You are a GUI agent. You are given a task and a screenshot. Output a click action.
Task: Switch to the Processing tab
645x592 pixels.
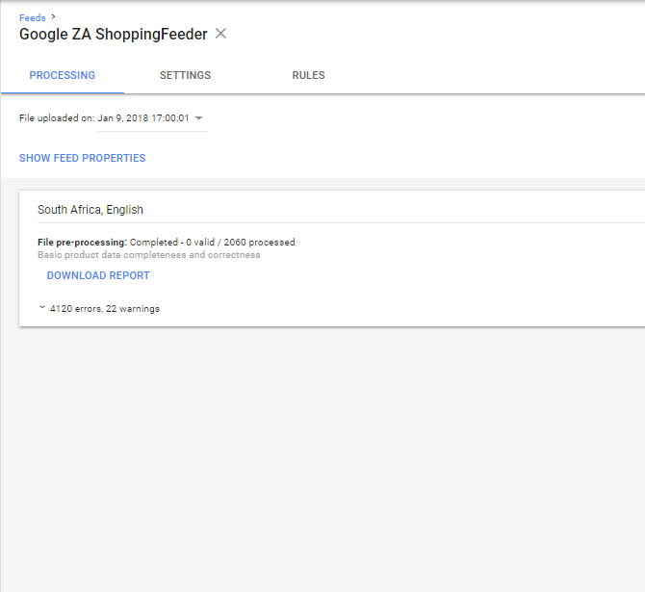pyautogui.click(x=63, y=75)
